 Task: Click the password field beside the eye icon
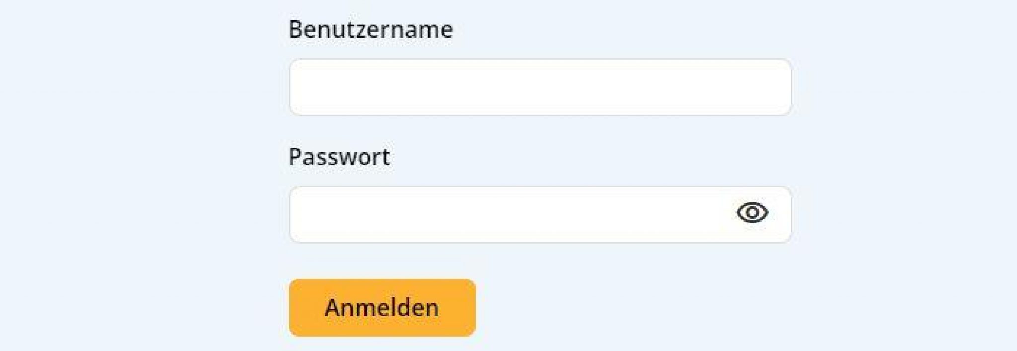coord(497,214)
